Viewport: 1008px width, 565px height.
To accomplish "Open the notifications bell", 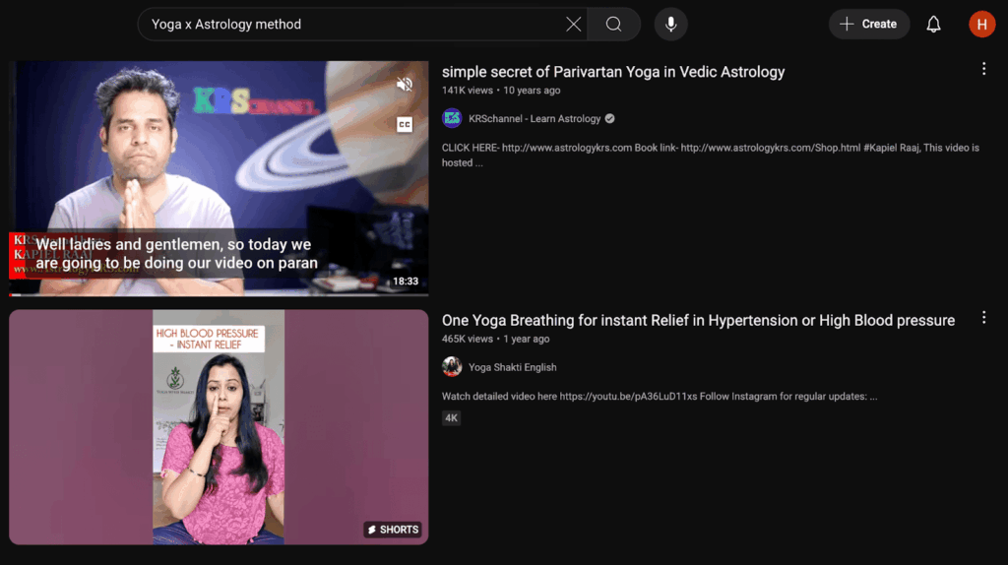I will [933, 25].
